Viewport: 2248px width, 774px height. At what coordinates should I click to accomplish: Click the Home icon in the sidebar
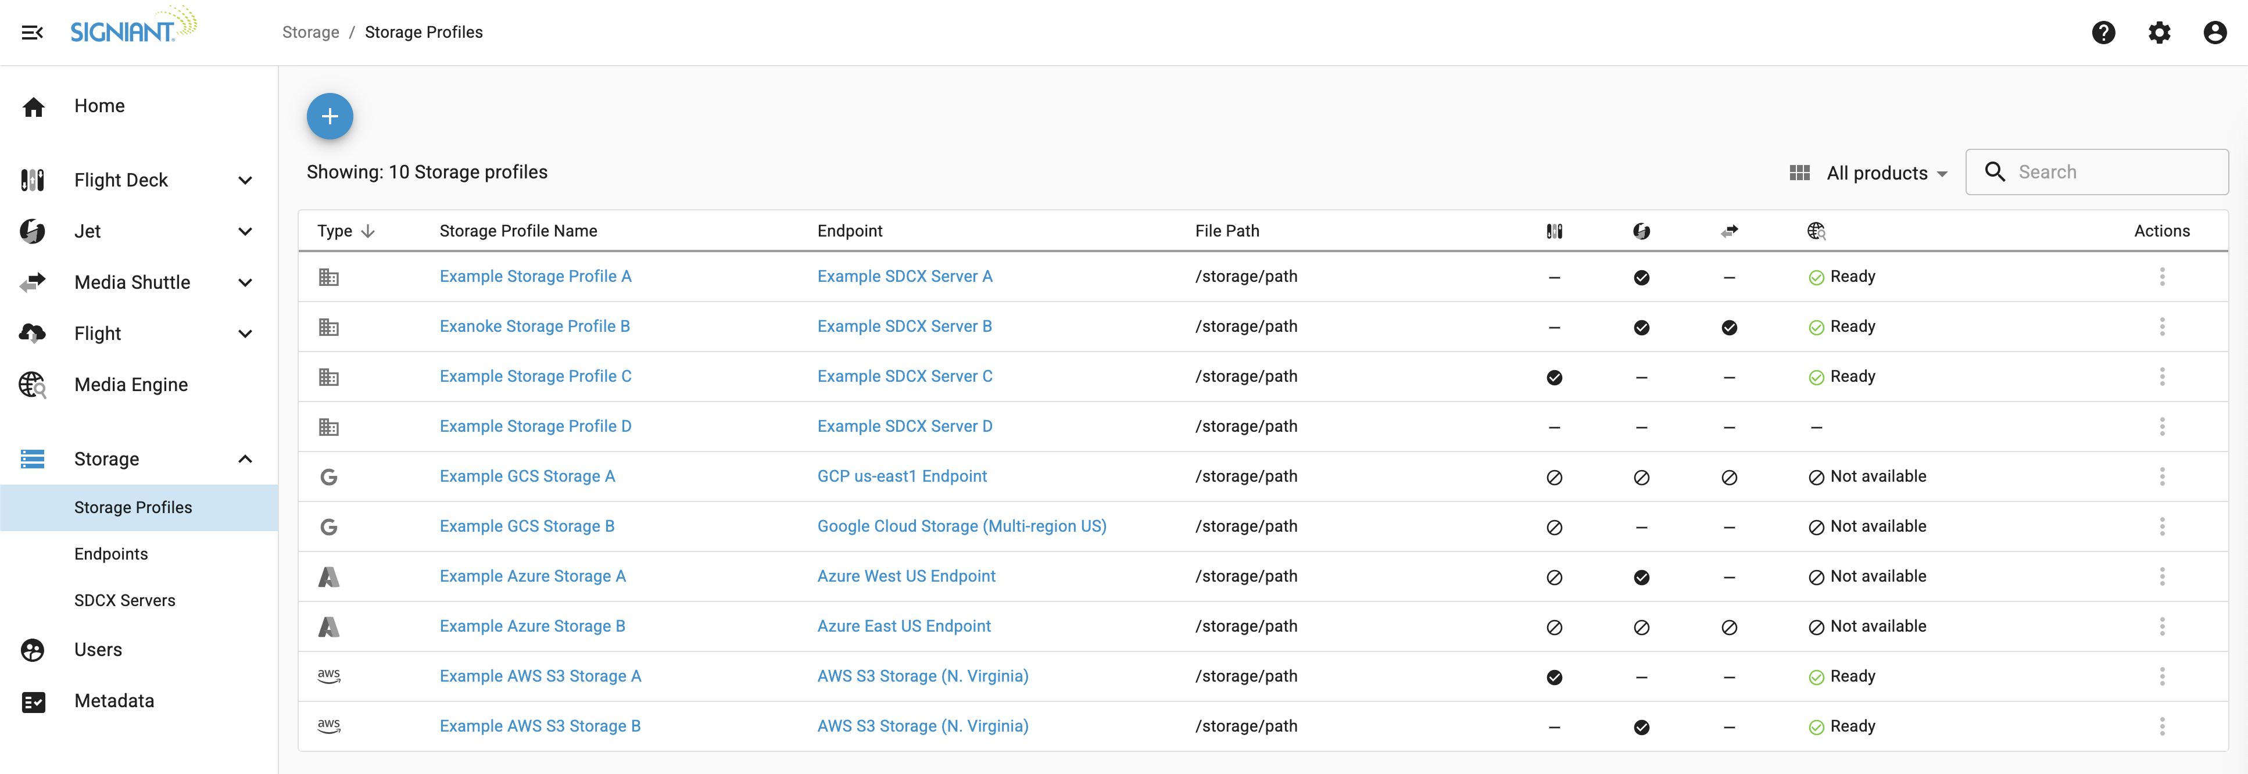[33, 106]
